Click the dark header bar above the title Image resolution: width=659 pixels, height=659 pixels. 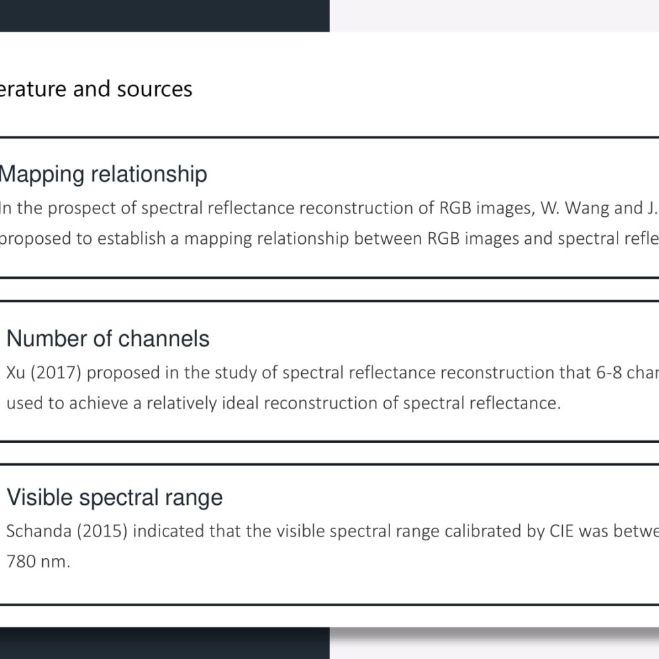point(165,16)
